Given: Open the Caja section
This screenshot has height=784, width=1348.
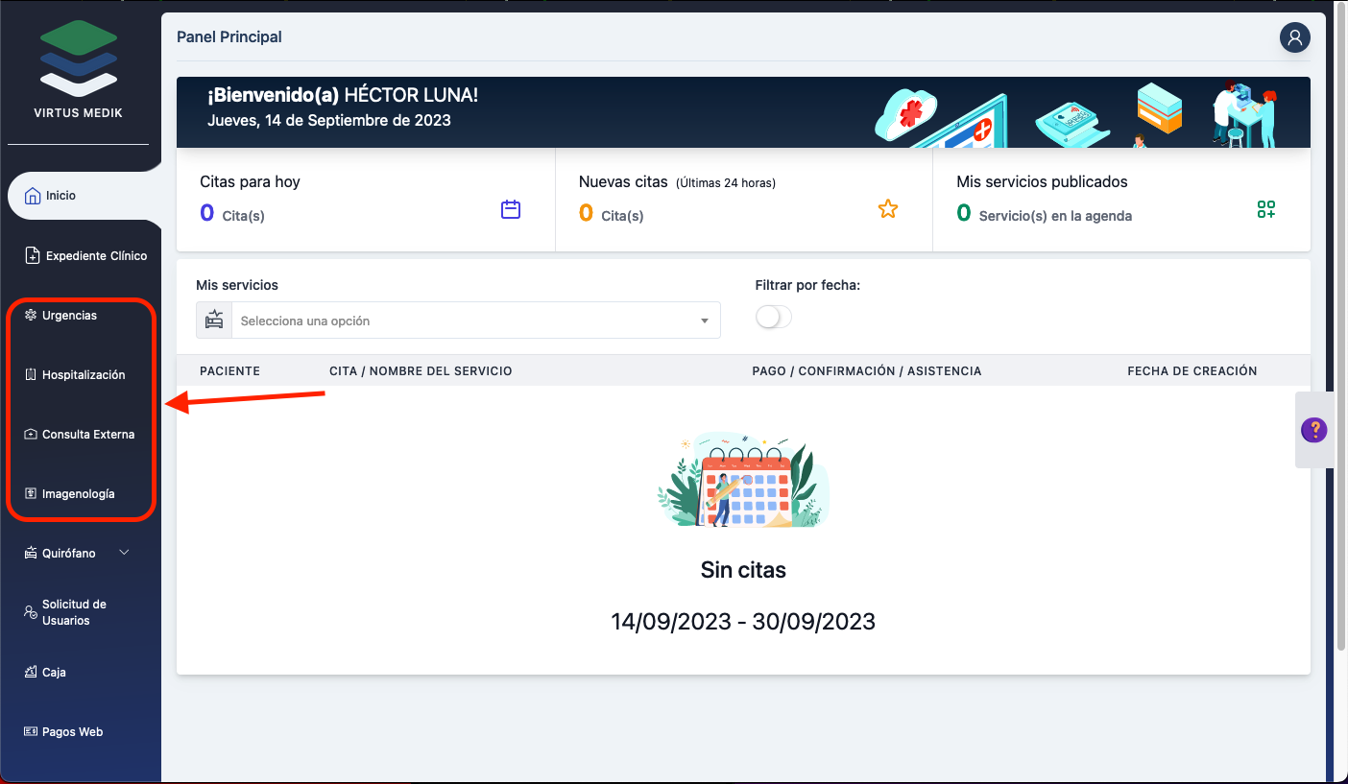Looking at the screenshot, I should pyautogui.click(x=54, y=673).
